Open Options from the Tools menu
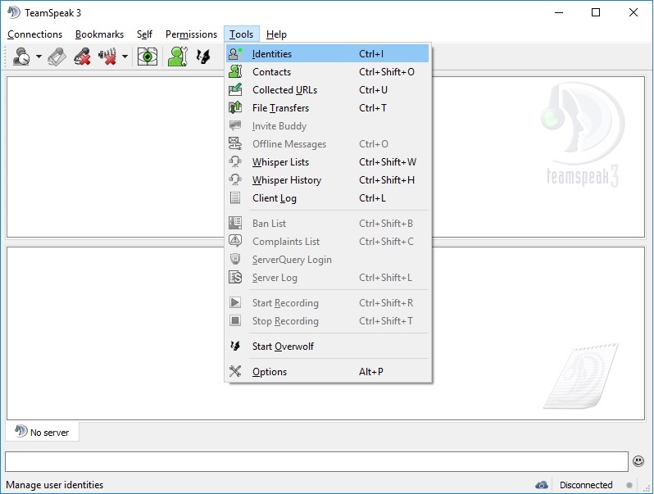 (x=270, y=372)
